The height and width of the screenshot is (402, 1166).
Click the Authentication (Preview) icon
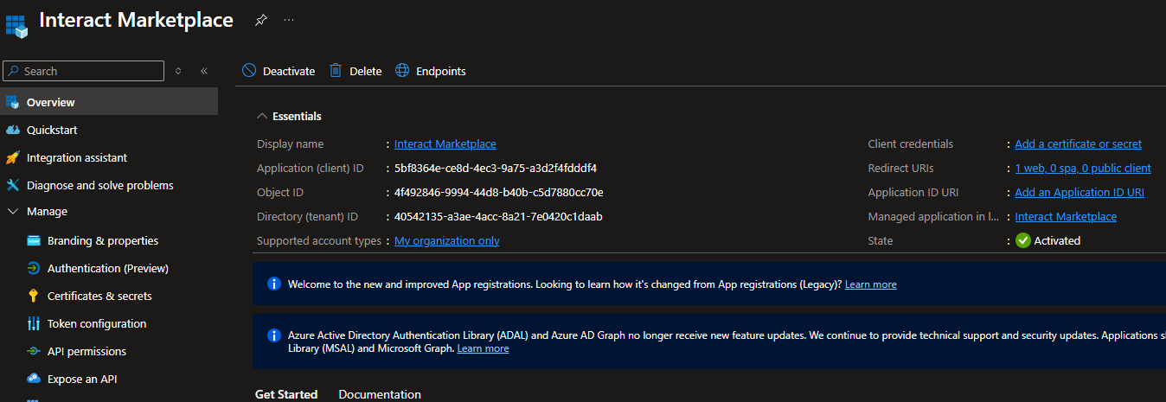[34, 268]
